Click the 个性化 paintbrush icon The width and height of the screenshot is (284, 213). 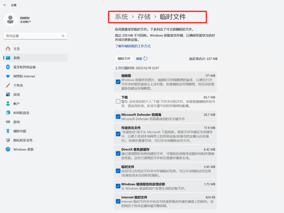click(x=8, y=85)
